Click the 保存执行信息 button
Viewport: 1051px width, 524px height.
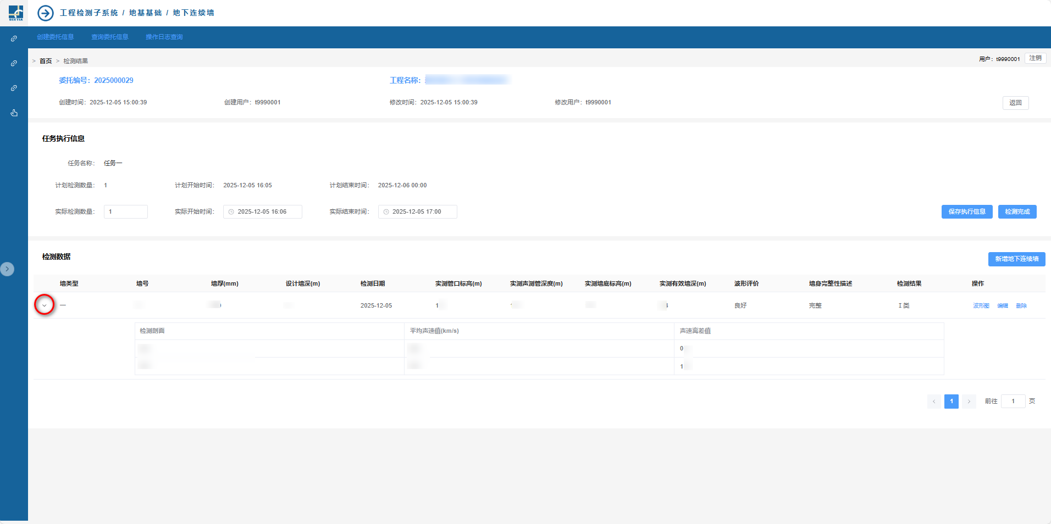[x=966, y=212]
